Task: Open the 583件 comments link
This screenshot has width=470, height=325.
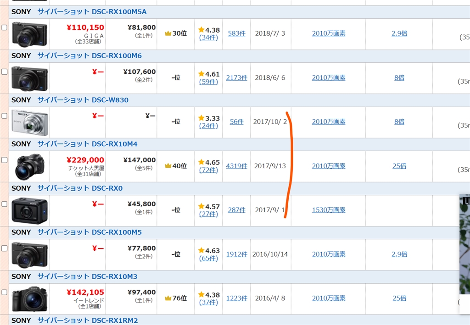Action: [x=236, y=33]
